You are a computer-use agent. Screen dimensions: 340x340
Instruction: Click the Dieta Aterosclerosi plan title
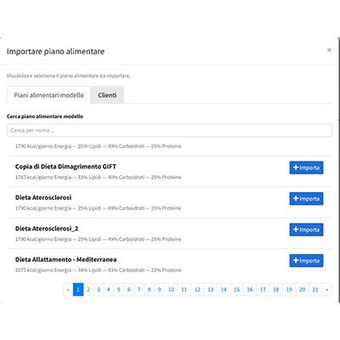pyautogui.click(x=43, y=197)
